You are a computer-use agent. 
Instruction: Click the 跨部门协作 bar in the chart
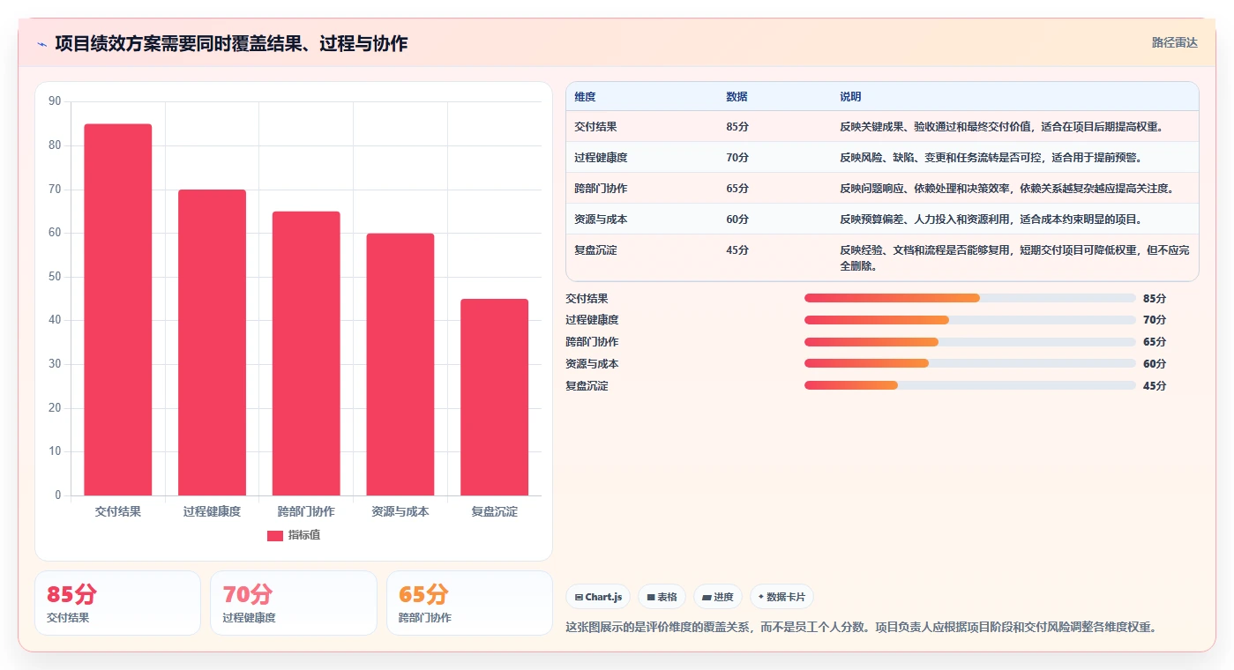306,354
